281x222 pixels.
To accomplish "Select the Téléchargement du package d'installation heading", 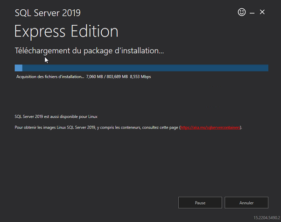I will click(x=89, y=51).
